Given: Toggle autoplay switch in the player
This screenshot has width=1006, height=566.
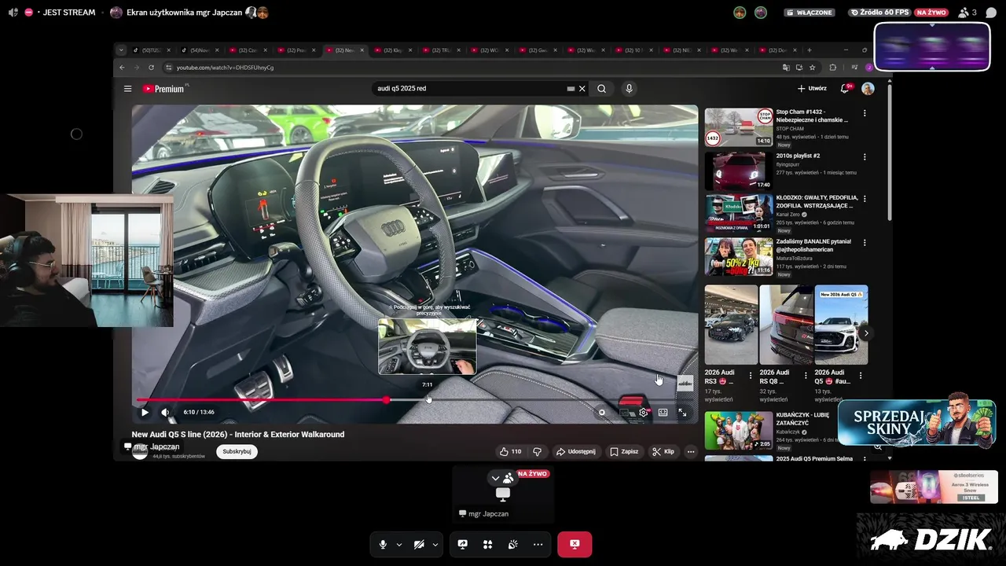Looking at the screenshot, I should [602, 412].
